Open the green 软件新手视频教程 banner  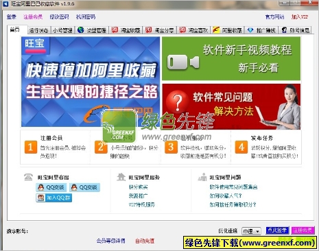point(231,58)
